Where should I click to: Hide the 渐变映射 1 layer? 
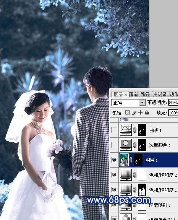coord(114,205)
